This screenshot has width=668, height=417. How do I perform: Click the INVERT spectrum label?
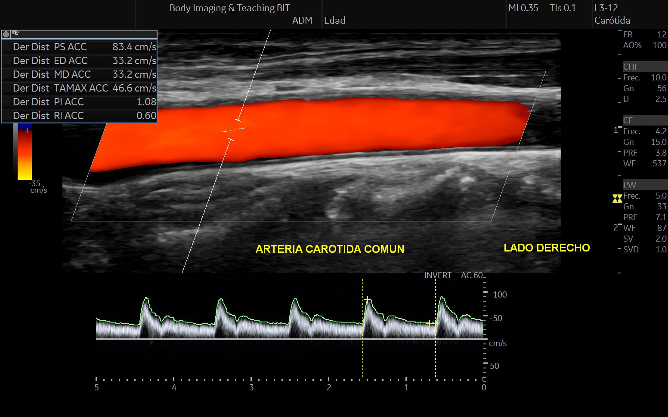pos(437,275)
